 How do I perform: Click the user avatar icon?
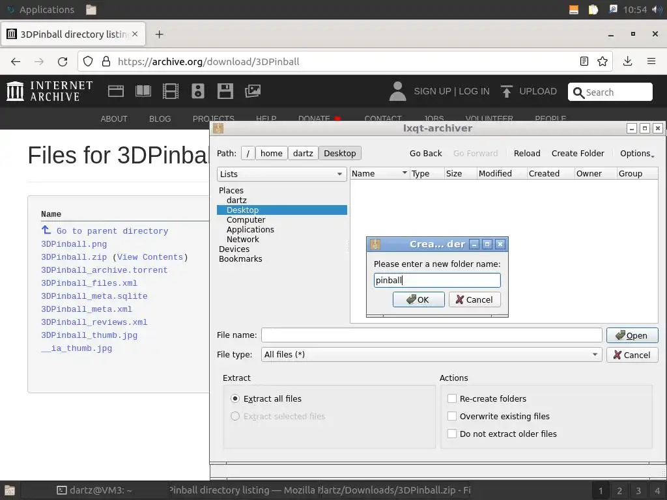click(x=398, y=91)
